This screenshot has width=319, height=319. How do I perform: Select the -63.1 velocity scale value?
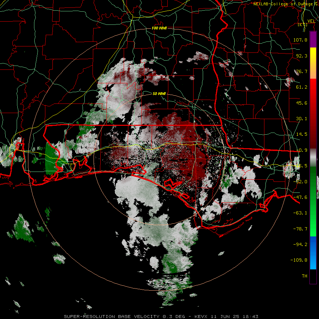pyautogui.click(x=300, y=213)
